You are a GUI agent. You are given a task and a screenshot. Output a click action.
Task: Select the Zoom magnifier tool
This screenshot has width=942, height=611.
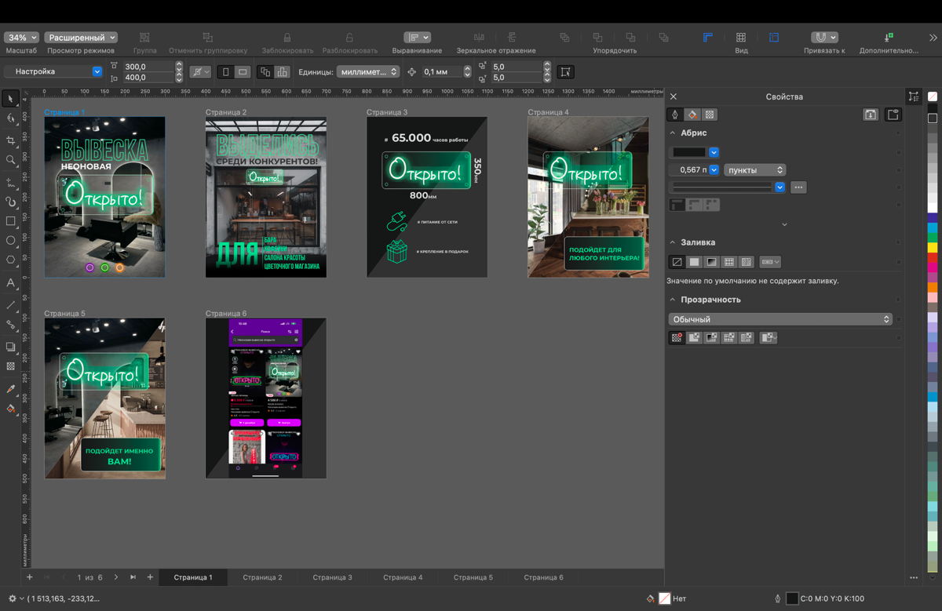10,160
